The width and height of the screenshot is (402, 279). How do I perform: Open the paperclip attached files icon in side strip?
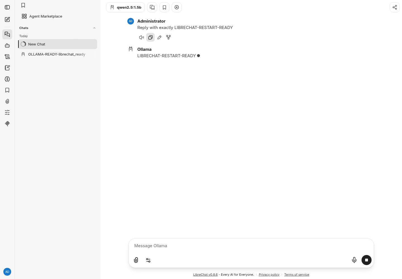point(7,101)
